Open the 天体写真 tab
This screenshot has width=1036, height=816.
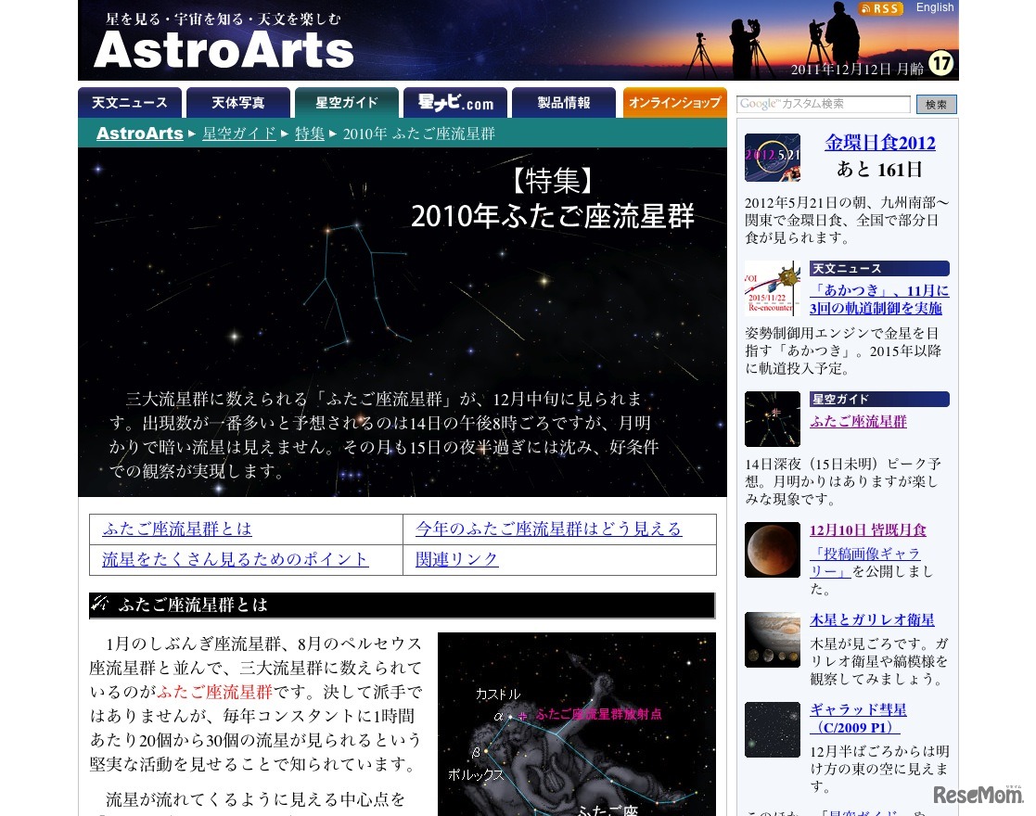coord(238,103)
